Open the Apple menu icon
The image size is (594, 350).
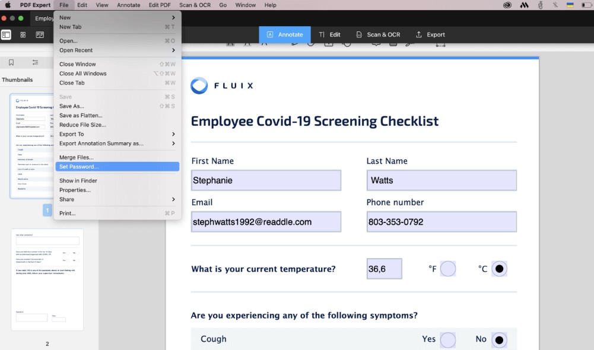[8, 5]
